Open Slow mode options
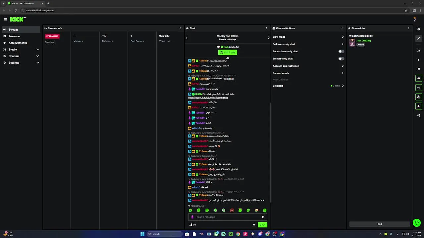Screen dimensions: 424x238 pos(308,37)
